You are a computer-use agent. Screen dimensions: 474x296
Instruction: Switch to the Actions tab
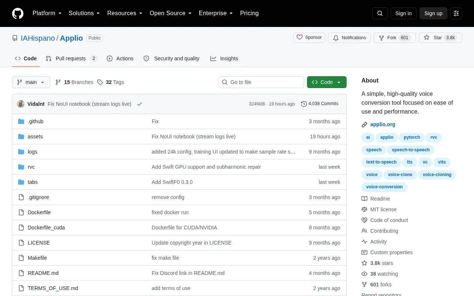120,58
